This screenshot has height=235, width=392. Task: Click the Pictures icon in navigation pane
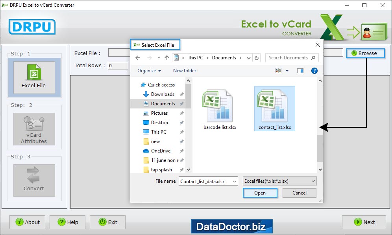click(146, 113)
